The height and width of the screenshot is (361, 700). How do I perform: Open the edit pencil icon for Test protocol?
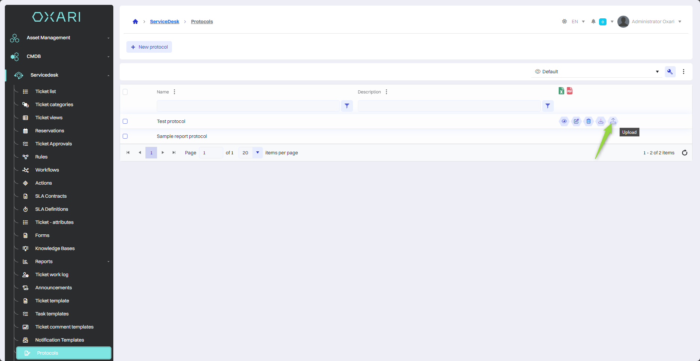coord(576,121)
